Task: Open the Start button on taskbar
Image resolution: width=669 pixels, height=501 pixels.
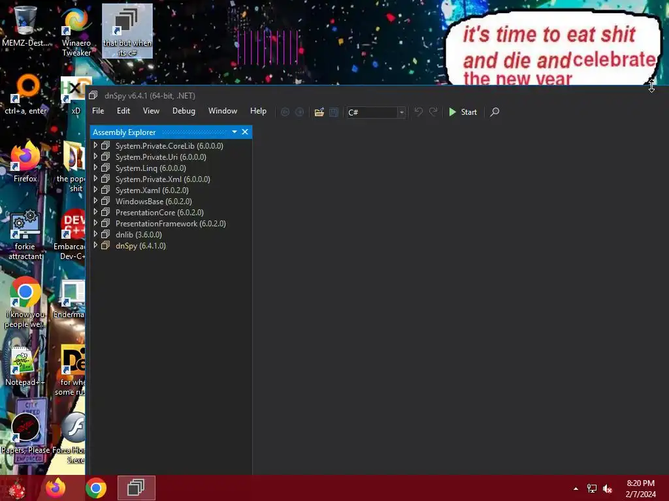Action: point(17,488)
